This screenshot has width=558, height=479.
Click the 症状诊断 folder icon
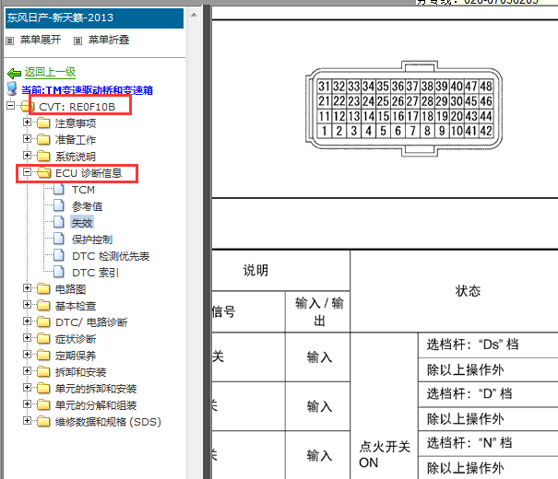tap(43, 339)
